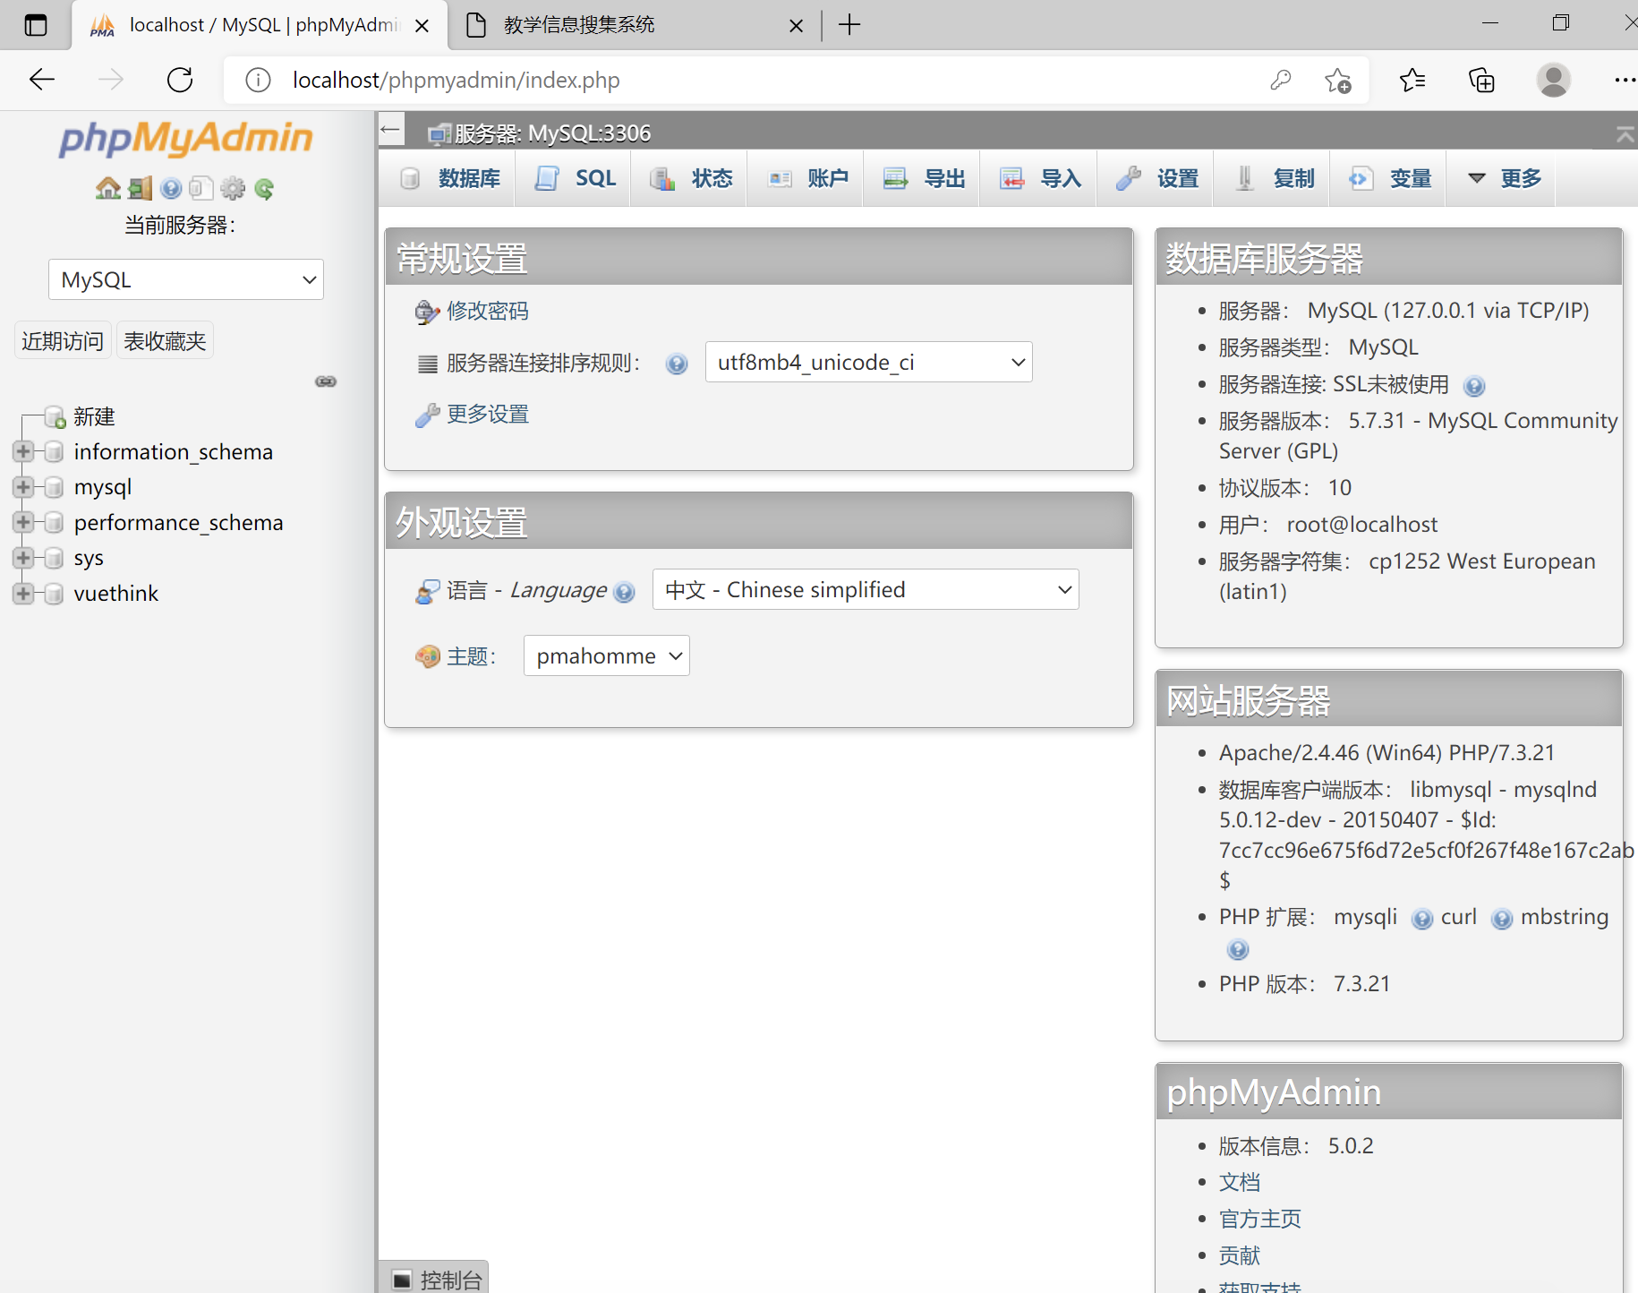Image resolution: width=1638 pixels, height=1293 pixels.
Task: Open browser tab actions menu icon
Action: (36, 25)
